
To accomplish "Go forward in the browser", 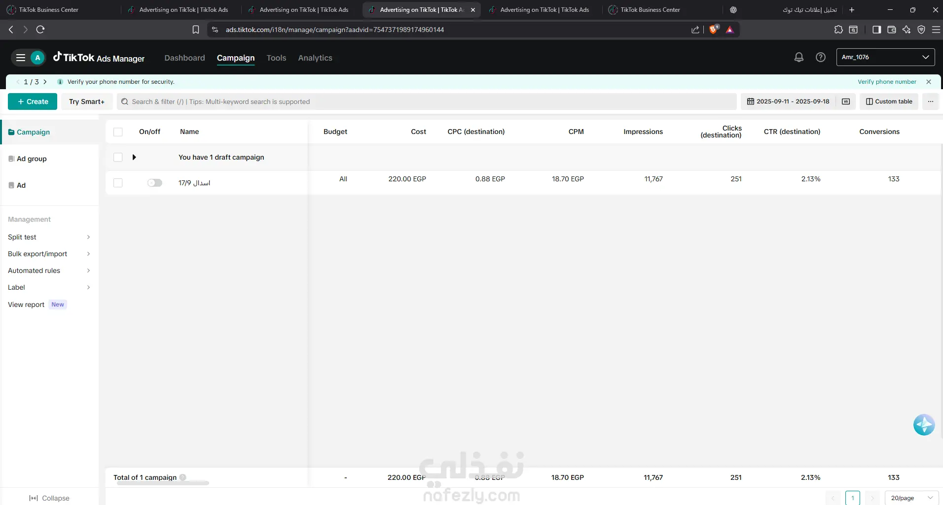I will point(26,30).
